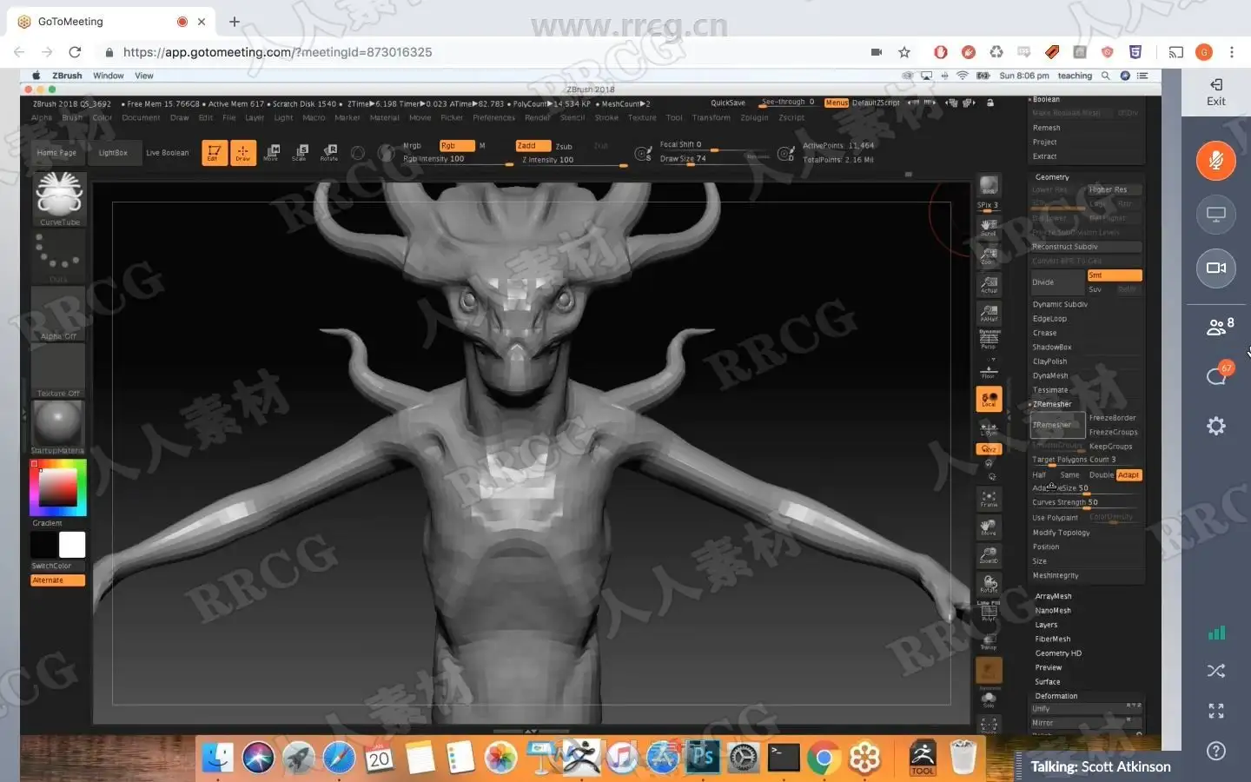Collapse the ZRemesher section
This screenshot has height=782, width=1251.
[x=1052, y=404]
